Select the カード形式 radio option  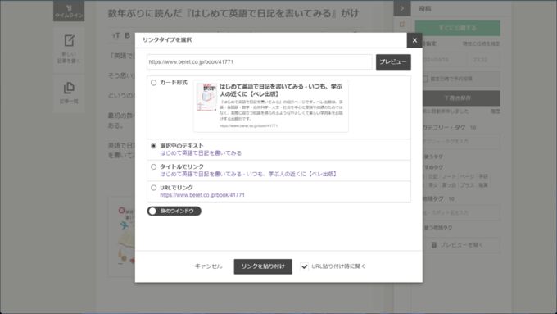[153, 83]
